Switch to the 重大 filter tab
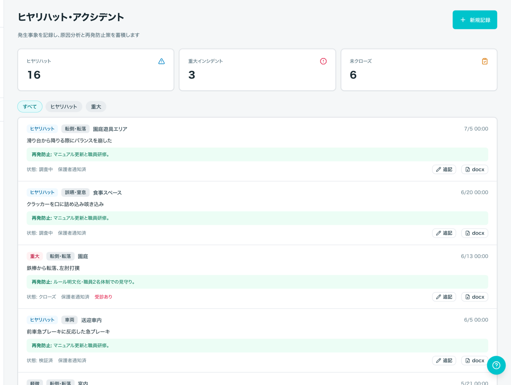Image resolution: width=511 pixels, height=385 pixels. point(96,106)
